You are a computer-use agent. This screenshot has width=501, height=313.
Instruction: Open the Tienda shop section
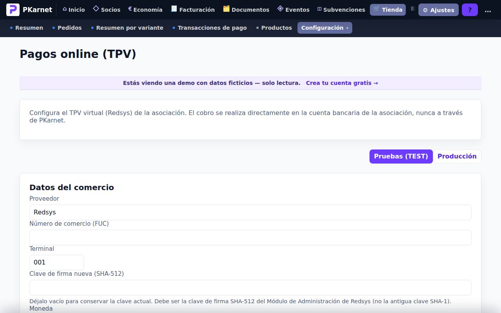(388, 10)
